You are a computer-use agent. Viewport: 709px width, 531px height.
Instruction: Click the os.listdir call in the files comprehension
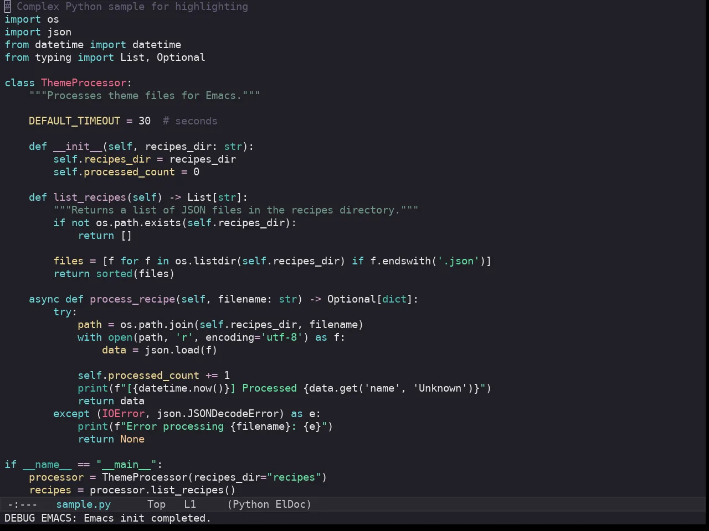260,261
